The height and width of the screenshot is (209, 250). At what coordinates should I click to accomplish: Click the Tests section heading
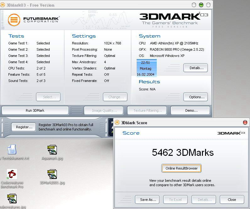pyautogui.click(x=16, y=36)
